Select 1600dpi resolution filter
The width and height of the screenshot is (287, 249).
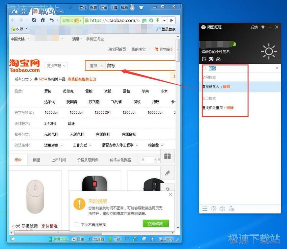[51, 112]
